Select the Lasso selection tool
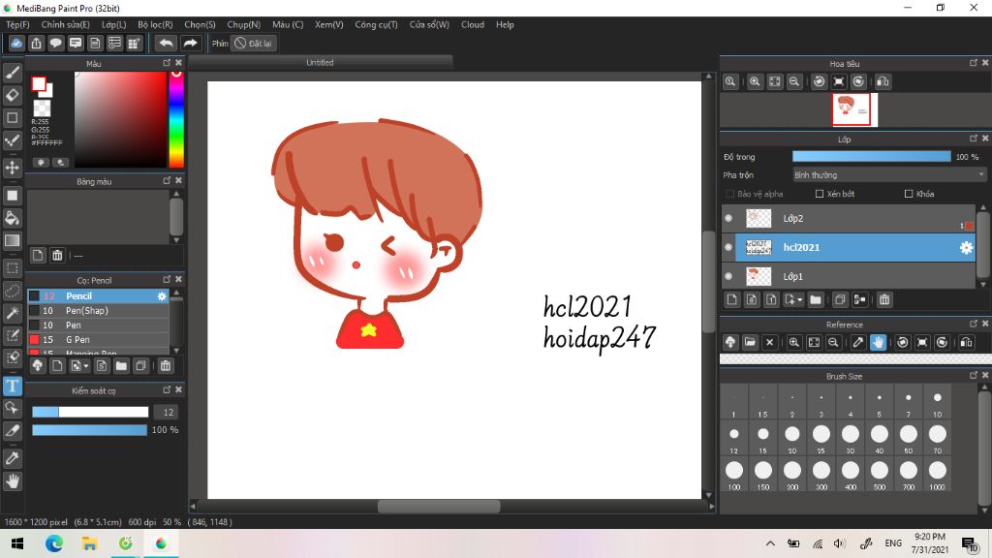The height and width of the screenshot is (558, 992). coord(12,291)
